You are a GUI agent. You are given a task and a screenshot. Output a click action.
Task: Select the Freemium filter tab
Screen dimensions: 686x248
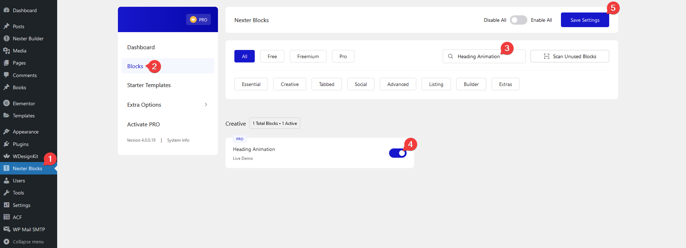[308, 56]
